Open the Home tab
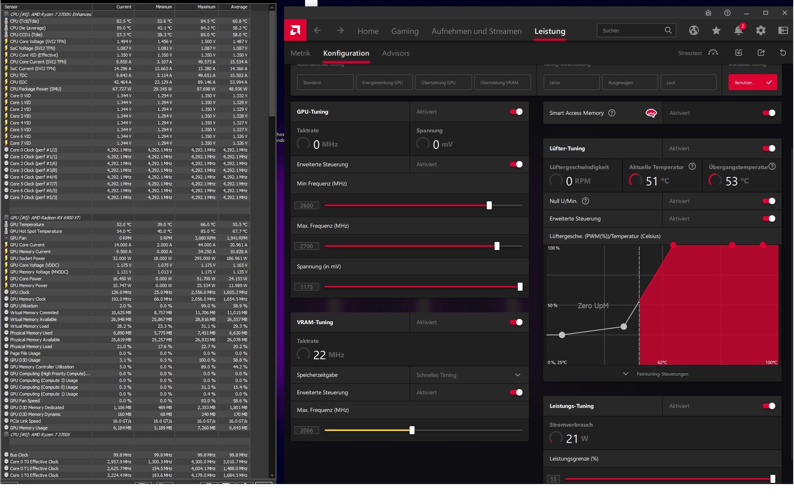The width and height of the screenshot is (794, 496). [368, 31]
